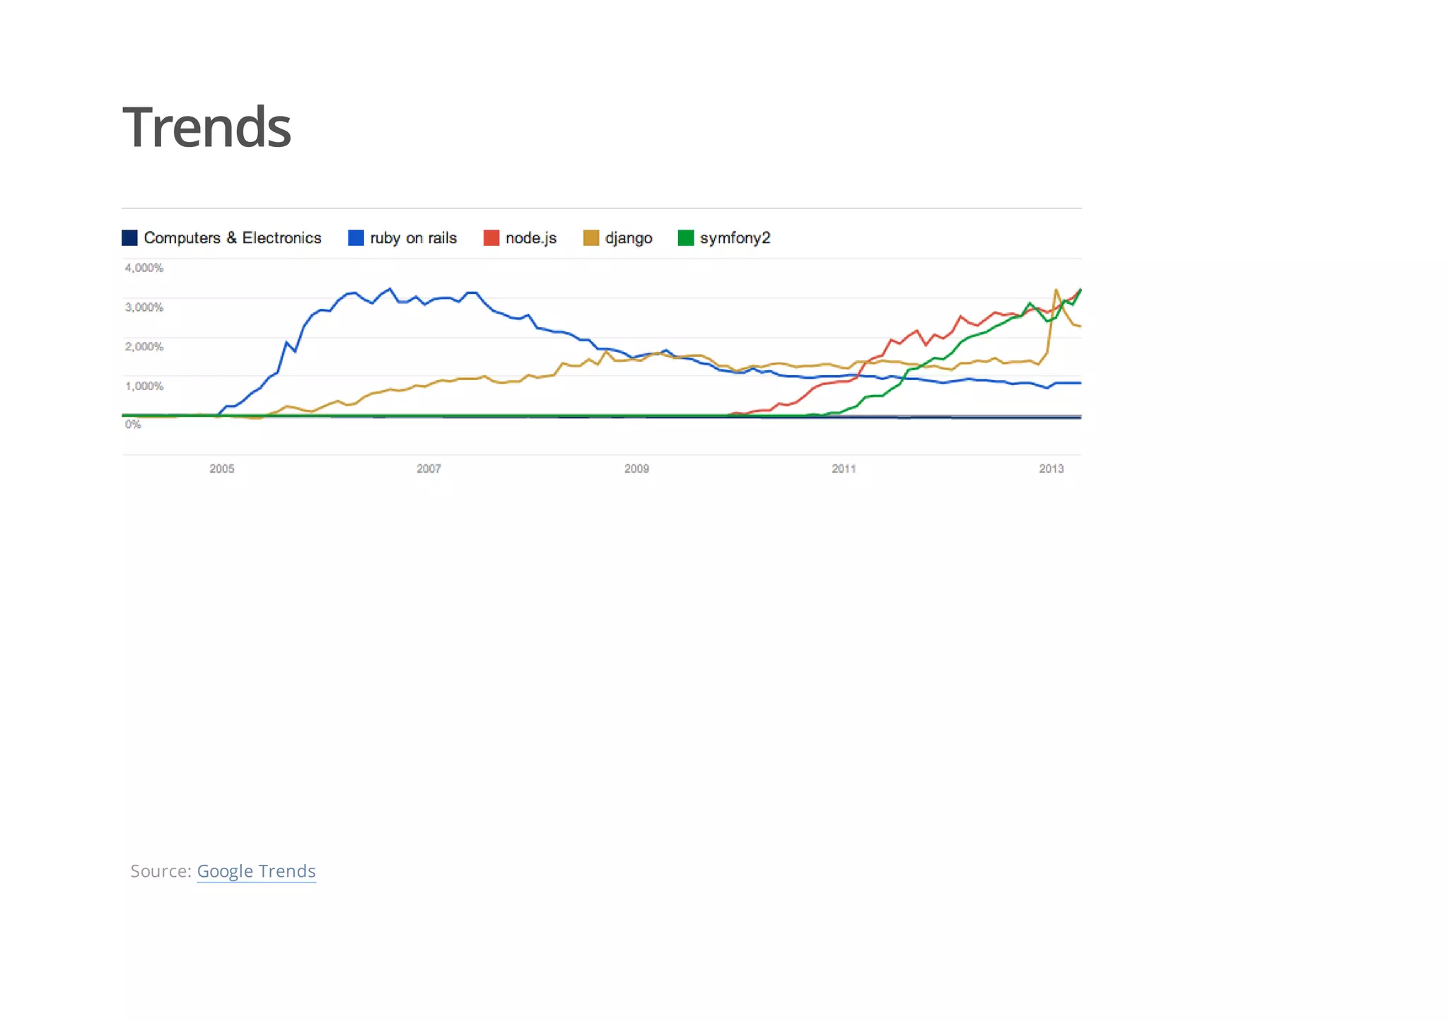Click the Trends slide heading
Viewport: 1448px width, 1021px height.
point(206,127)
